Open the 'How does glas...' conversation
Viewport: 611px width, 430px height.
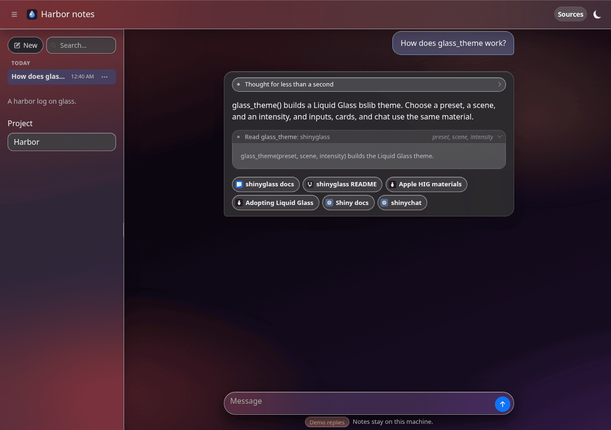pos(62,76)
